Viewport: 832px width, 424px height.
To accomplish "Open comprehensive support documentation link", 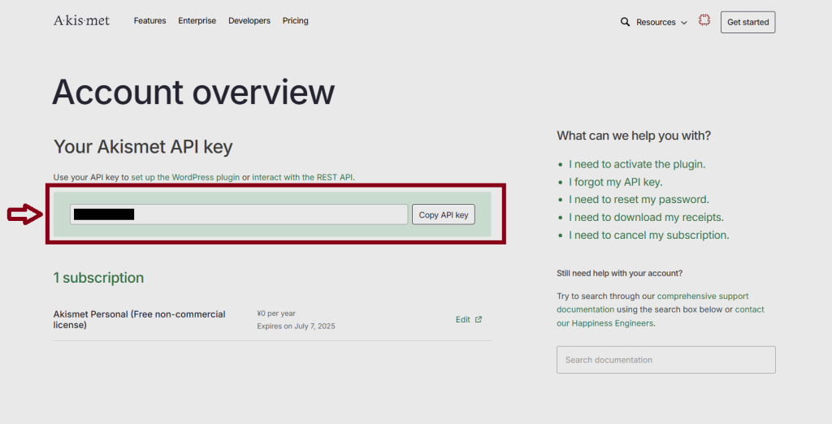I will click(x=702, y=296).
